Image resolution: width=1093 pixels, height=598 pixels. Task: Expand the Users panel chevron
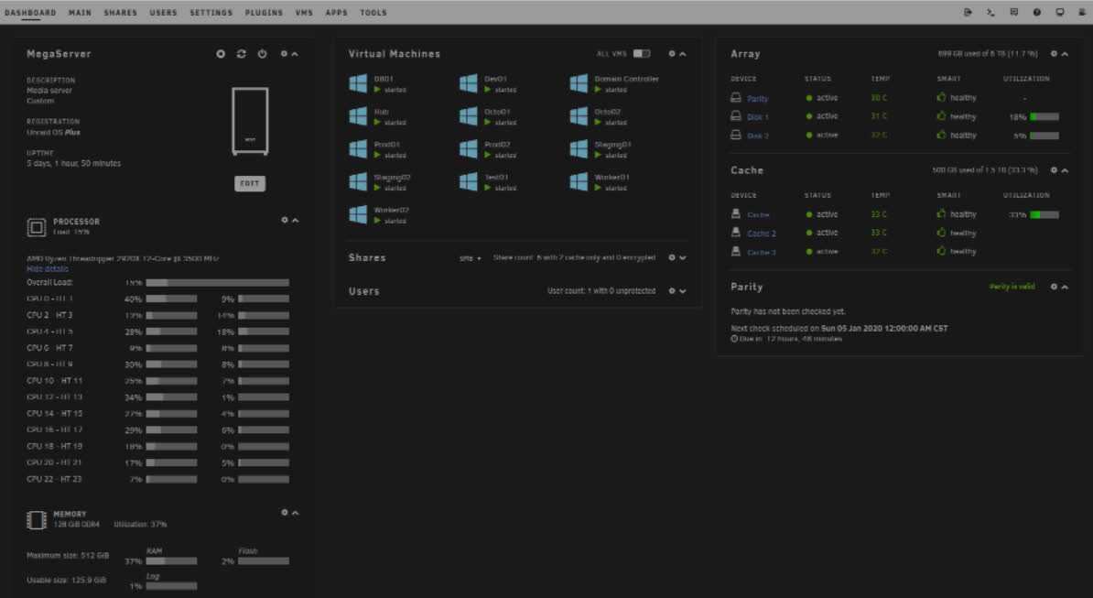(683, 291)
